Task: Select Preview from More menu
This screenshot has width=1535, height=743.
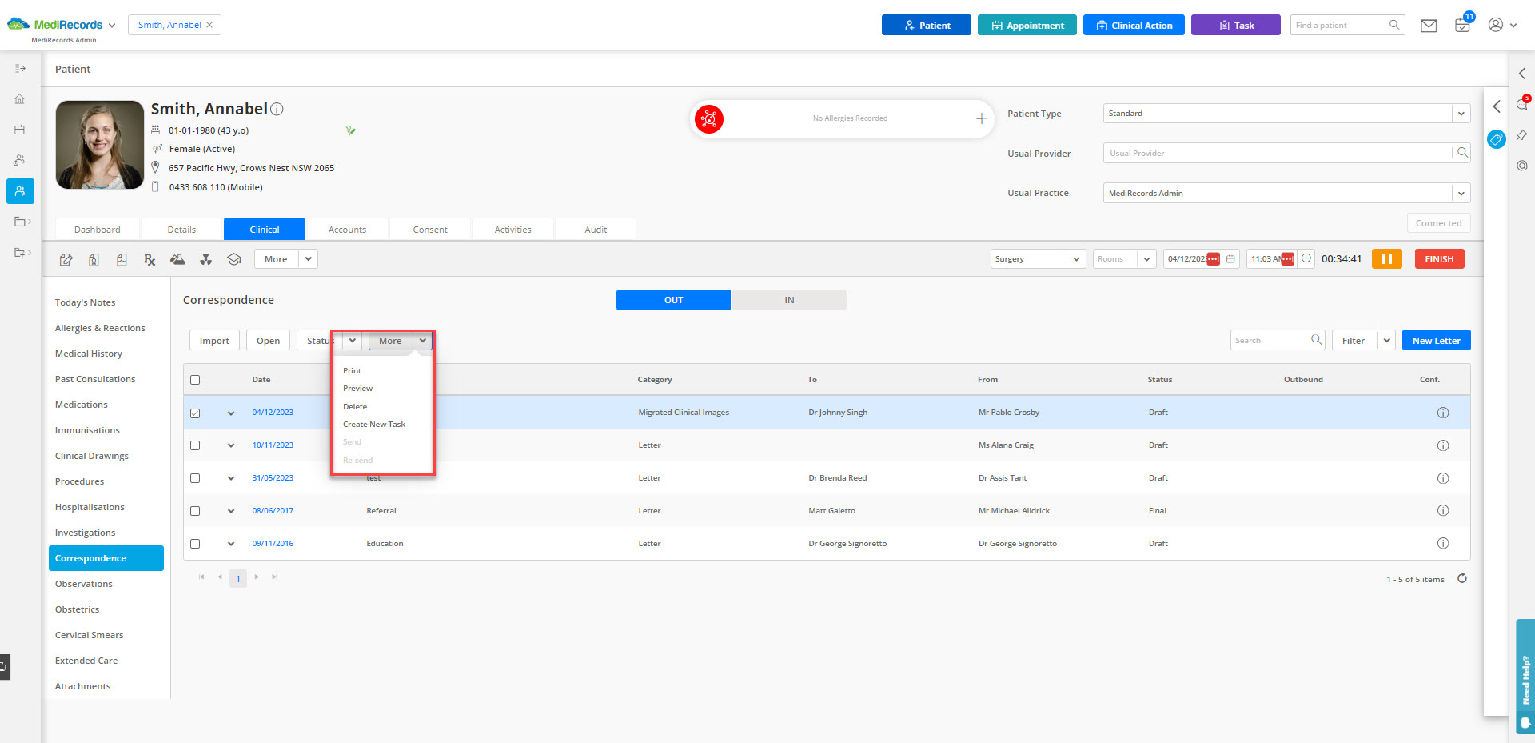Action: point(357,388)
